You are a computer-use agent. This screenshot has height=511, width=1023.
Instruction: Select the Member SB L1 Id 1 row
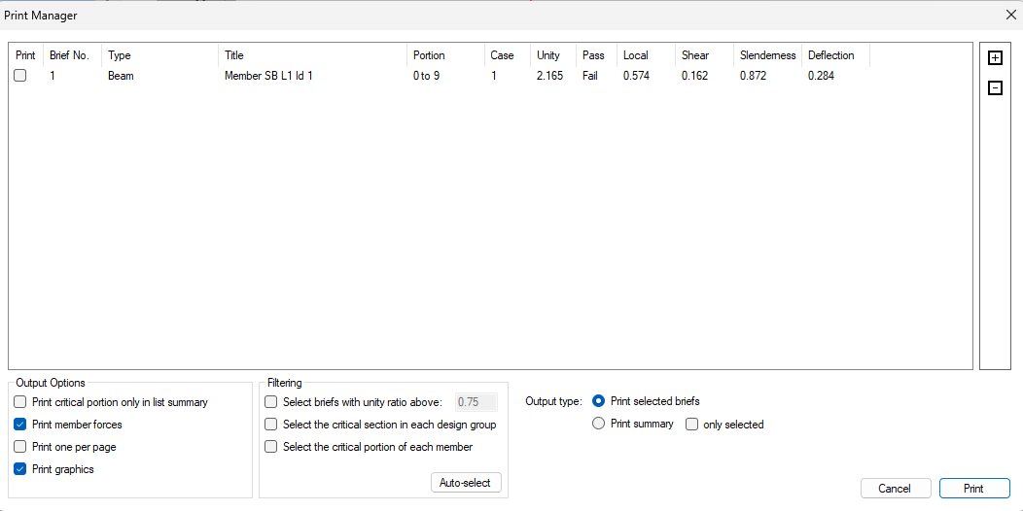click(x=268, y=76)
